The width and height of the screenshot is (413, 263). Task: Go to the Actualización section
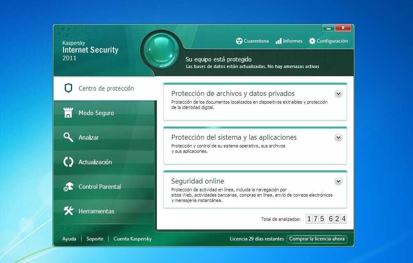(x=104, y=162)
